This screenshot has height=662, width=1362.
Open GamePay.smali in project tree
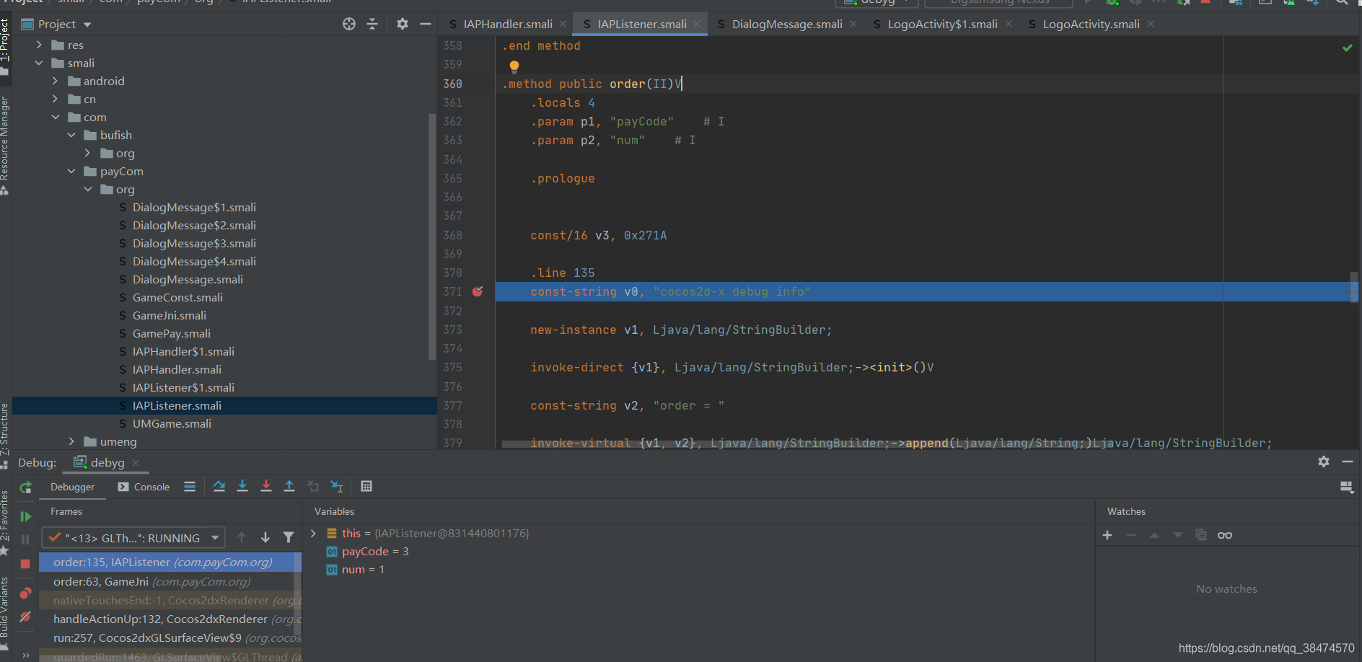point(172,333)
